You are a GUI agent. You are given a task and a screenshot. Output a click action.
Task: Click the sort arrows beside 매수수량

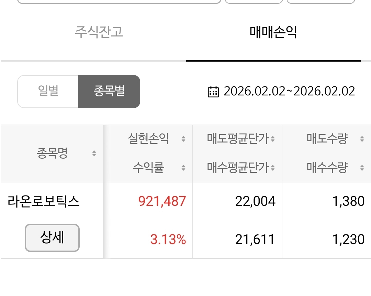(362, 168)
